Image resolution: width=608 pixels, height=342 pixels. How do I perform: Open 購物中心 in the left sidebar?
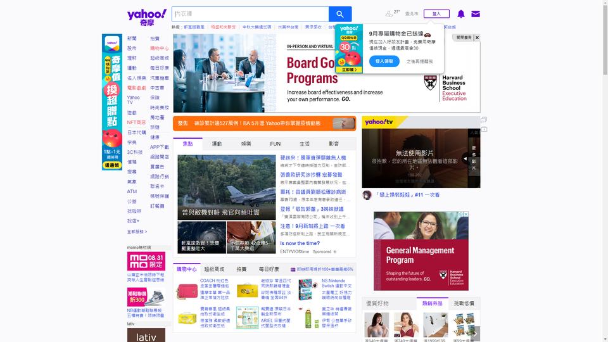pos(160,48)
